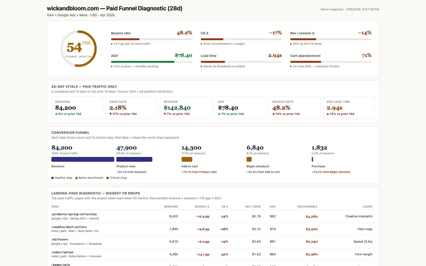Screen dimensions: 426x266
Task: Click the −73.2% from Begin checkout label
Action: coord(331,172)
